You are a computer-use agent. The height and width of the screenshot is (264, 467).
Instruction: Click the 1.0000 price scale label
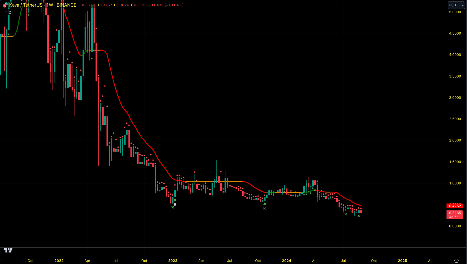click(x=455, y=183)
